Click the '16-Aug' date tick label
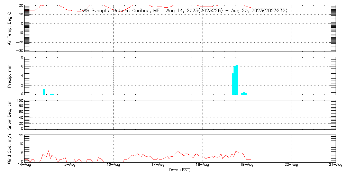This screenshot has width=346, height=173. point(113,165)
